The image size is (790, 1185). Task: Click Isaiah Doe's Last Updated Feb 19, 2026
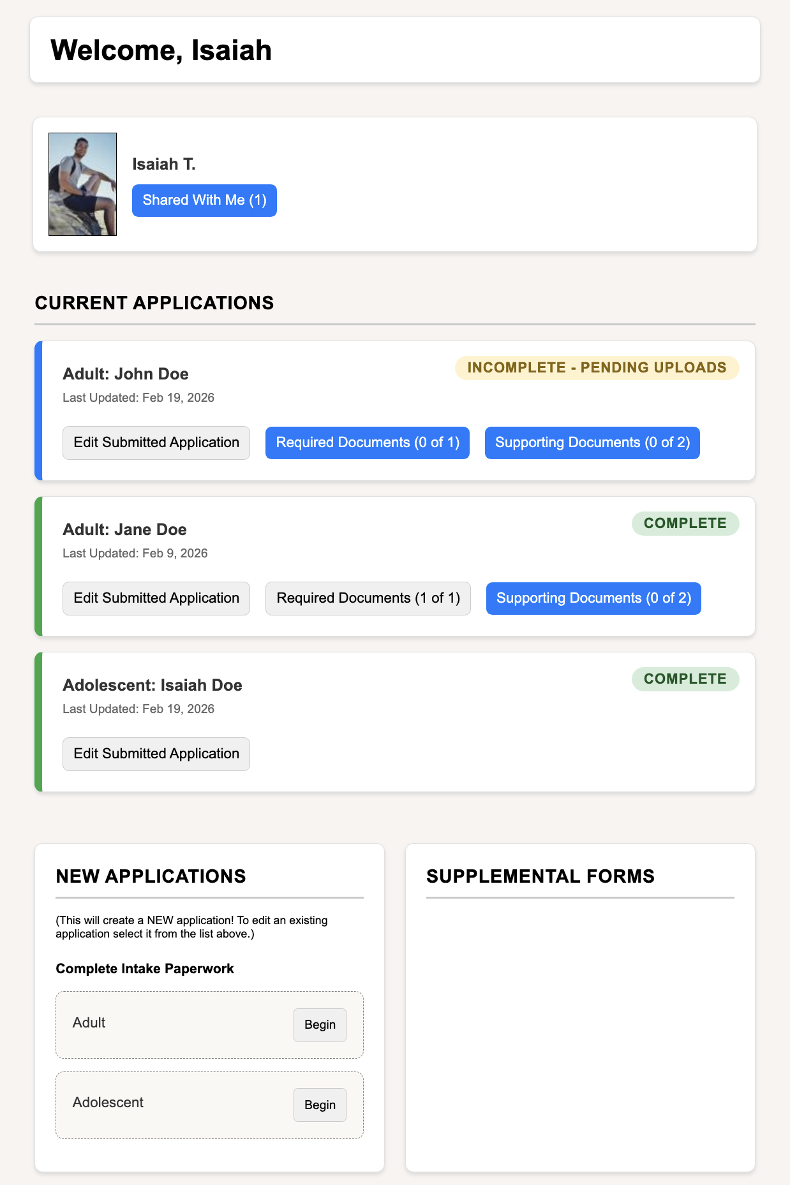138,709
